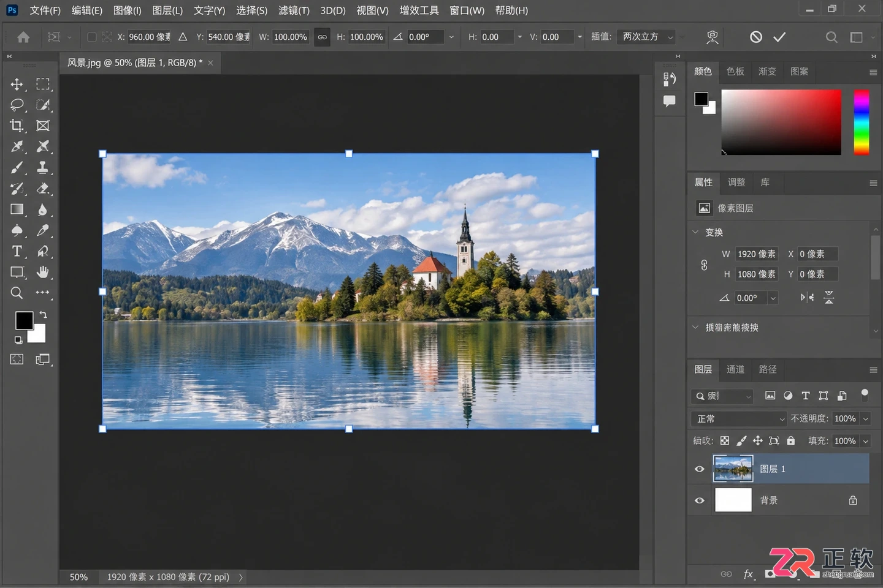Toggle the W/H aspect ratio link
883x588 pixels.
point(322,37)
